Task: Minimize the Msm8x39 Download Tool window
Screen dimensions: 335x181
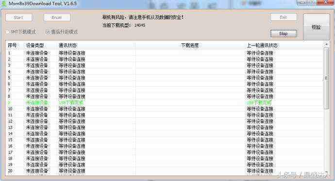Action: [x=301, y=2]
